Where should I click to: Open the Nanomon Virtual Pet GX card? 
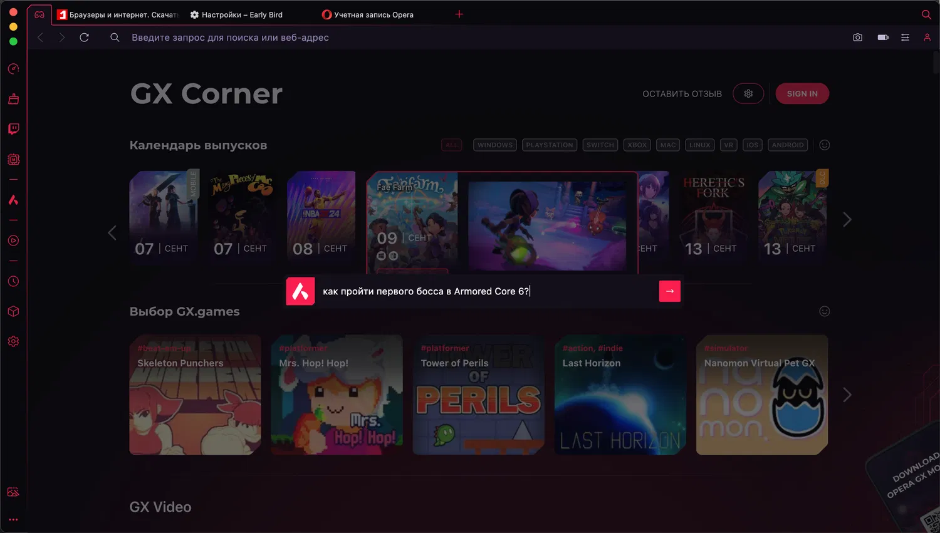762,395
